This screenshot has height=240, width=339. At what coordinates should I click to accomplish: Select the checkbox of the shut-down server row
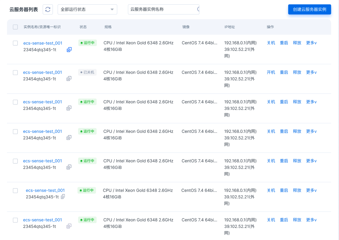(x=15, y=73)
